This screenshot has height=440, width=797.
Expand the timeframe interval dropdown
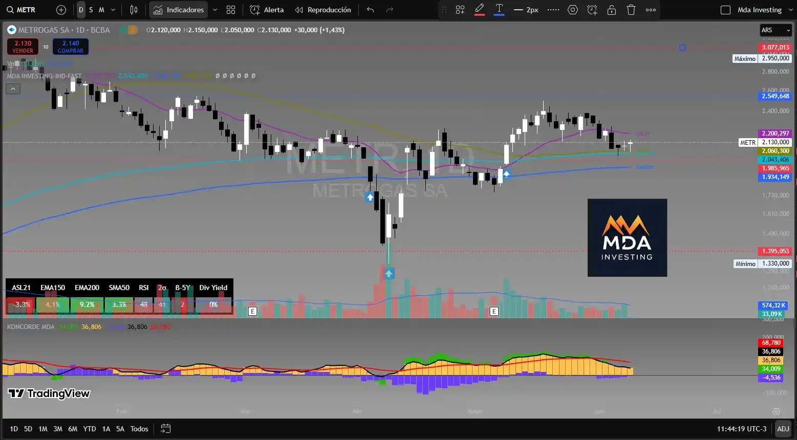pos(113,10)
